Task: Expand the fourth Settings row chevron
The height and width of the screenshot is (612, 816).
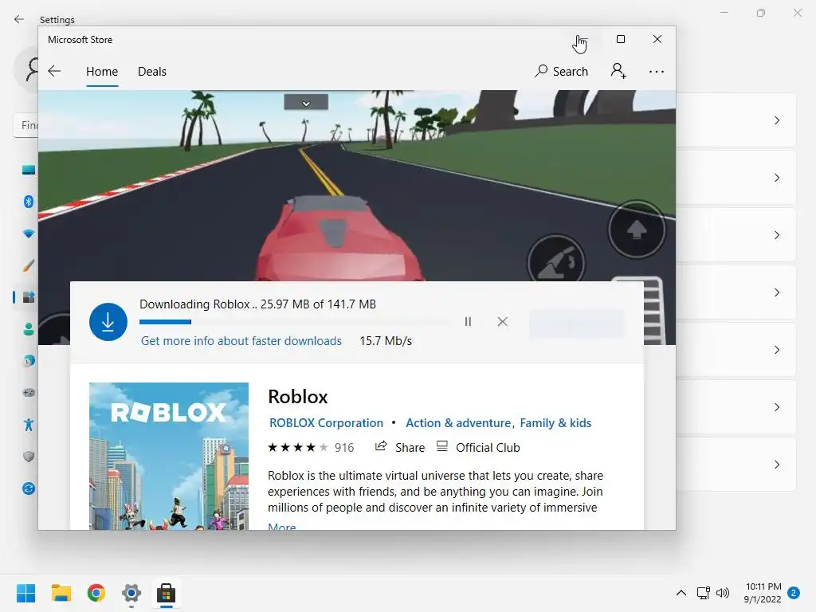Action: [x=777, y=292]
